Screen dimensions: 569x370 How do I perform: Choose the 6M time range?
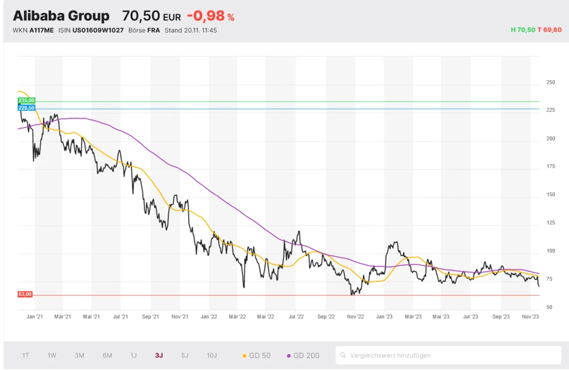(x=107, y=356)
